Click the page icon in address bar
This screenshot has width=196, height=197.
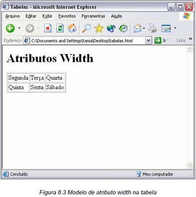pyautogui.click(x=27, y=40)
